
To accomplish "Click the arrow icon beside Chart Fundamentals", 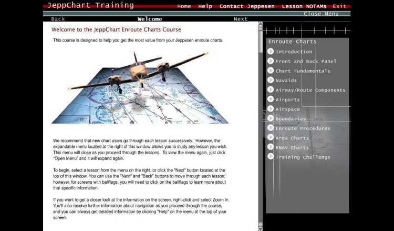I will [271, 71].
